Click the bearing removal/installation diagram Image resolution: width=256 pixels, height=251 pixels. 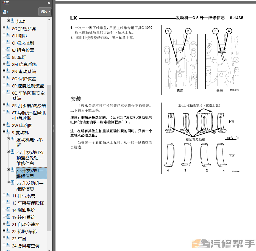point(202,60)
